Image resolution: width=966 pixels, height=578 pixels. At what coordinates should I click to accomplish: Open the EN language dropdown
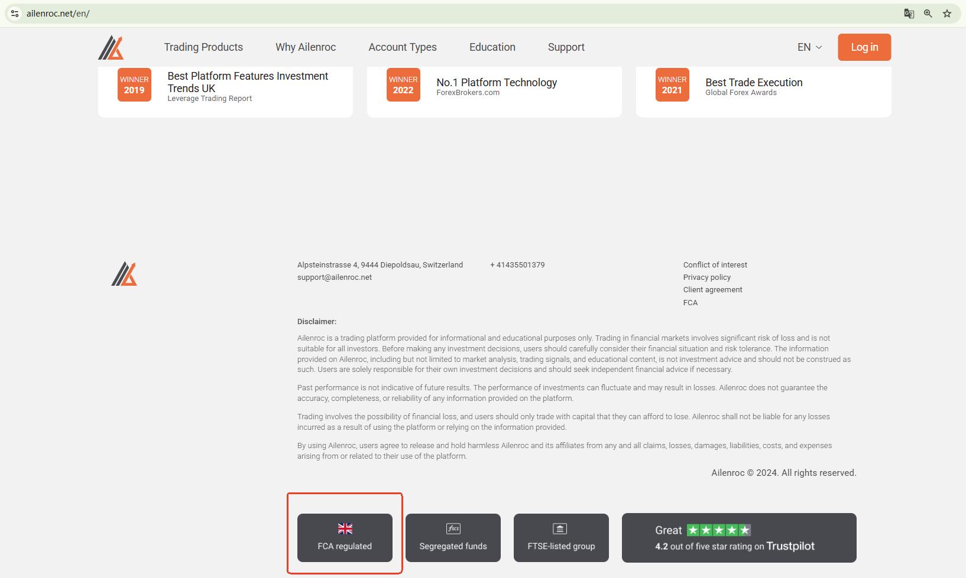point(809,47)
